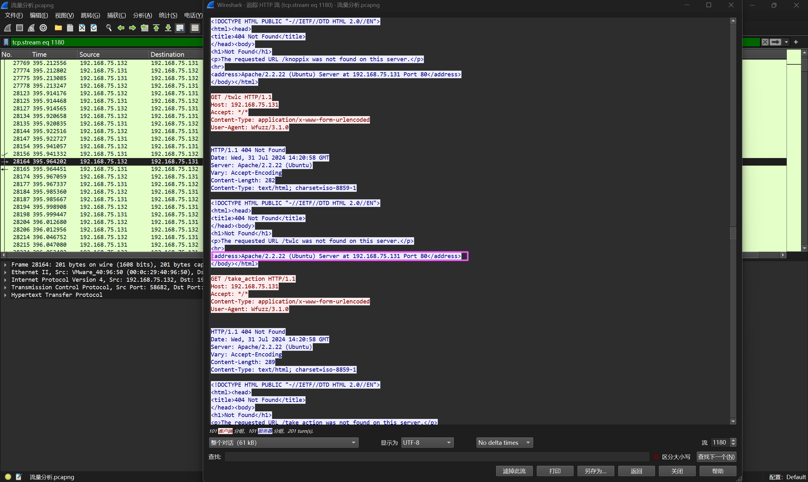Click the go to specified packet icon
Viewport: 808px width, 482px height.
(x=145, y=28)
